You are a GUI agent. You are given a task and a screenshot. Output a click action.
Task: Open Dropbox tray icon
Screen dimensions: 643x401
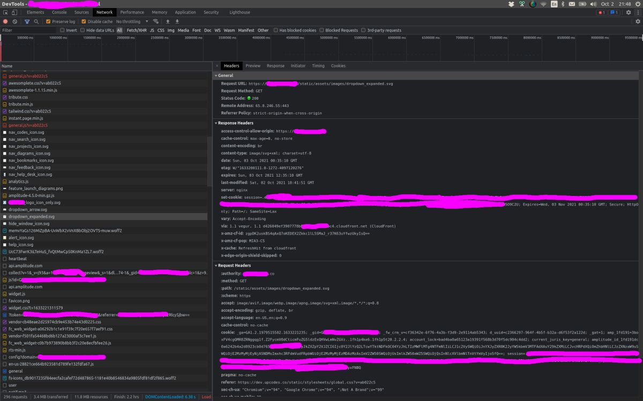[512, 4]
